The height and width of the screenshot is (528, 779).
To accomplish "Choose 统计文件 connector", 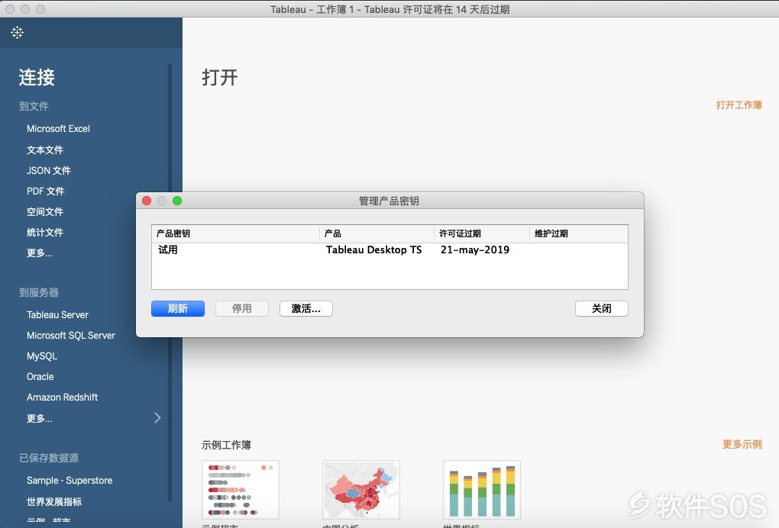I will [45, 232].
